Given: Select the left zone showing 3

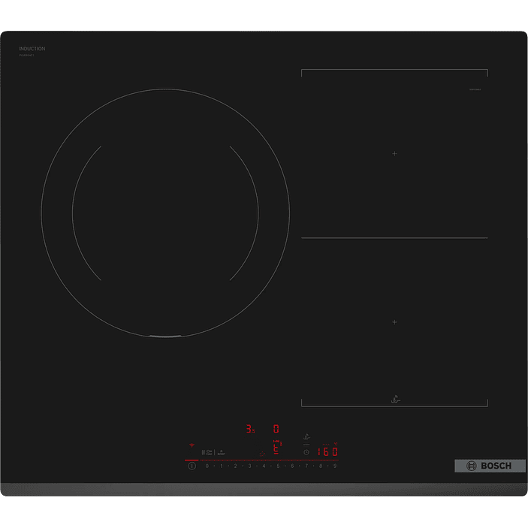Looking at the screenshot, I should point(249,429).
